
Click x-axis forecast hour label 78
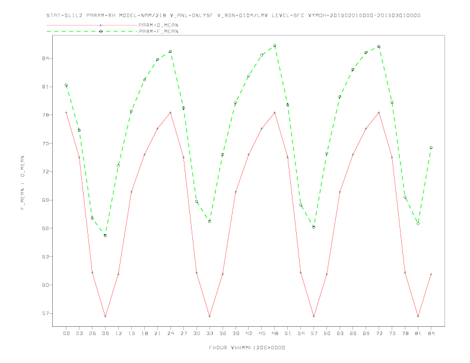(405, 333)
